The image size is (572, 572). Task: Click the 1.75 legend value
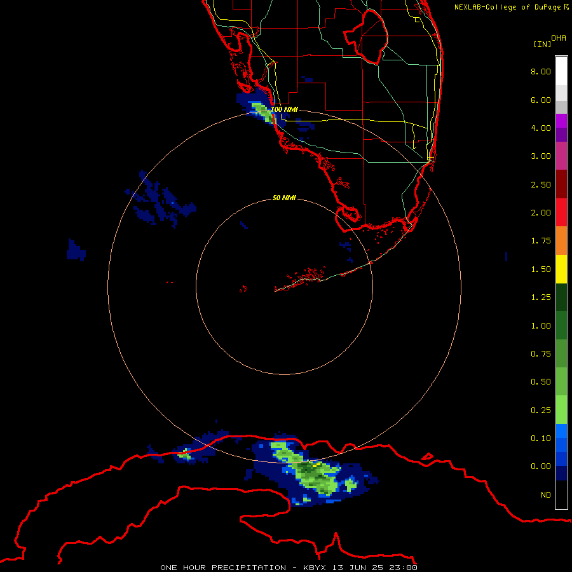point(541,241)
